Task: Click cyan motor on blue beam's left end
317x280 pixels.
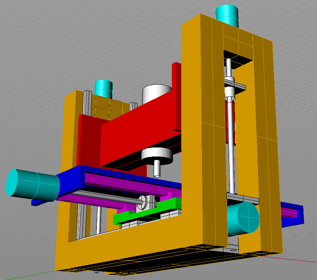Action: (x=33, y=185)
